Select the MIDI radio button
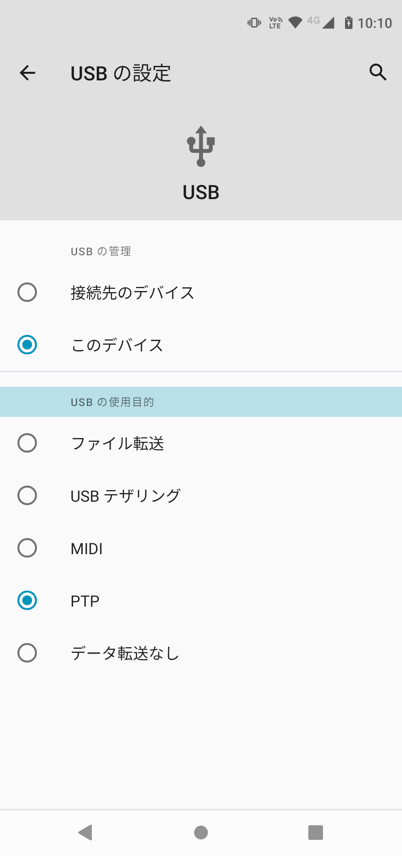The image size is (402, 856). (27, 548)
